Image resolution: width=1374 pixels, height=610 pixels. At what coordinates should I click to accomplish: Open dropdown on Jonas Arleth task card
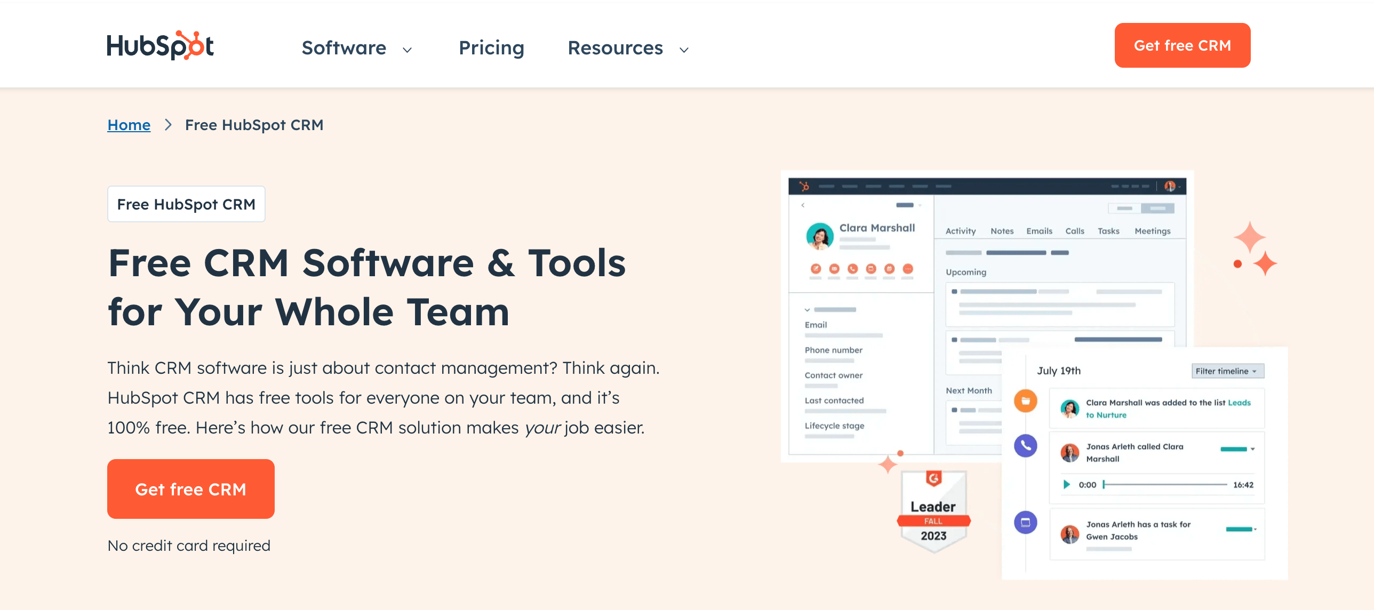coord(1255,529)
